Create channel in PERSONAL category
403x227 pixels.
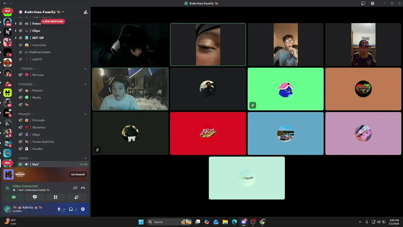tap(85, 84)
